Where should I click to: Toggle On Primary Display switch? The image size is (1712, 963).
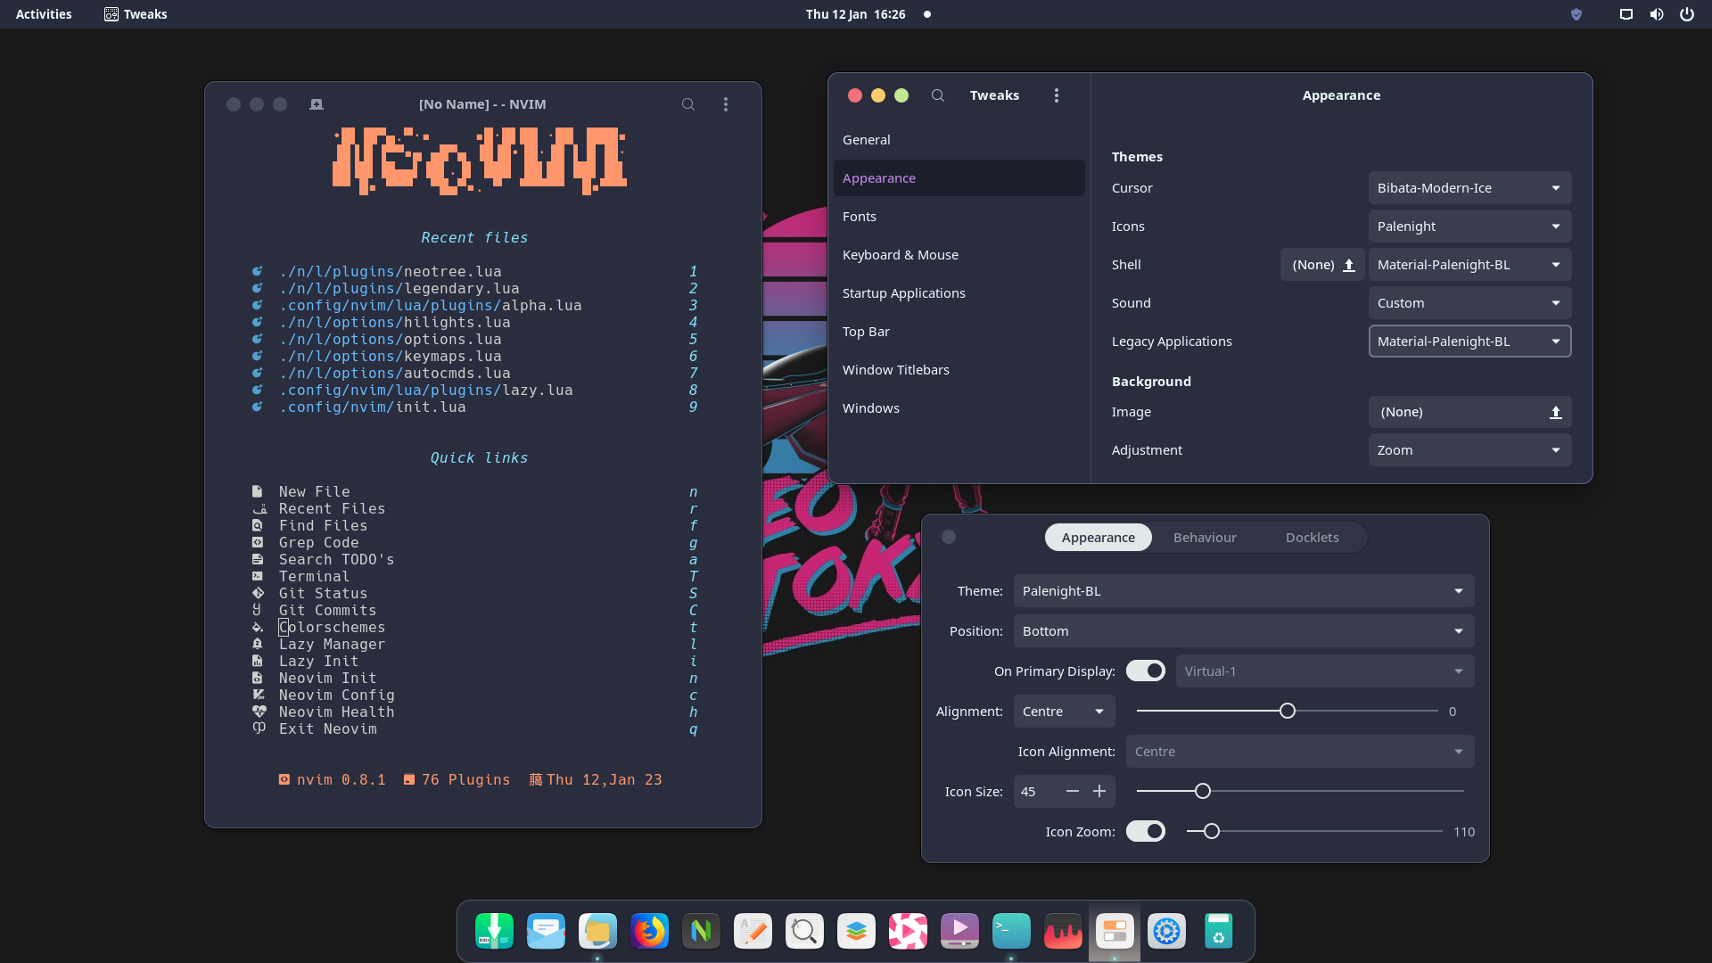[x=1146, y=671]
